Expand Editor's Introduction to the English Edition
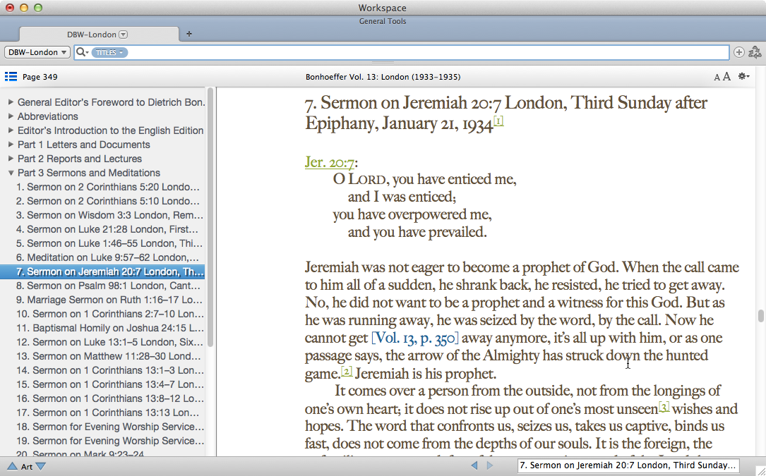 point(11,130)
